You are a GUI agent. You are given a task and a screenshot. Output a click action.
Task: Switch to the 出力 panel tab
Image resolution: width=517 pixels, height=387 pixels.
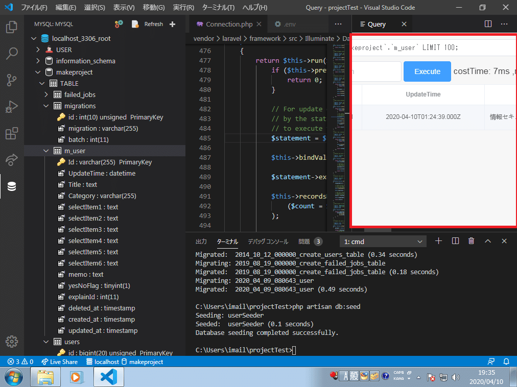(x=201, y=241)
